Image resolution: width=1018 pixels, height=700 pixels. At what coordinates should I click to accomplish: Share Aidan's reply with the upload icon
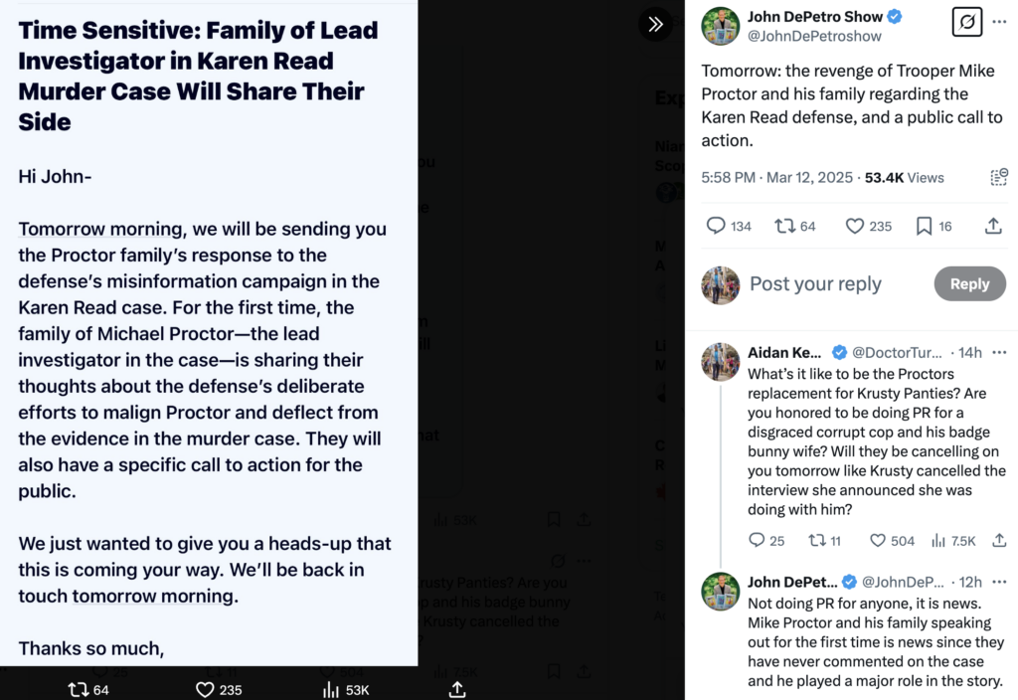[x=998, y=540]
